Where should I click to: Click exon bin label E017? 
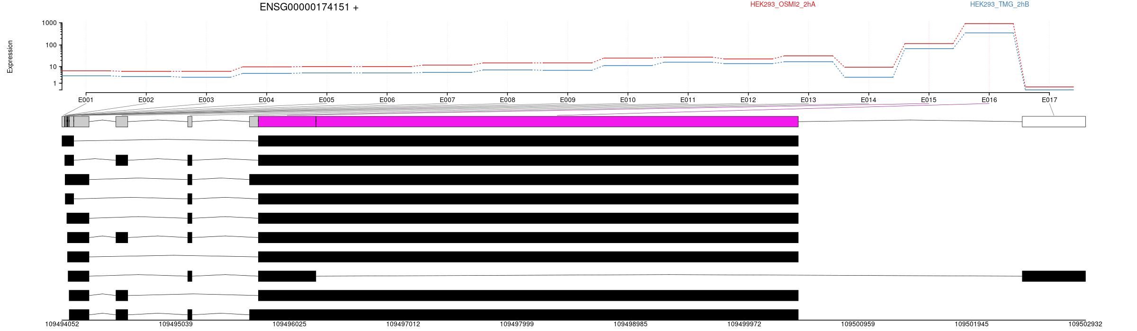(x=1049, y=100)
